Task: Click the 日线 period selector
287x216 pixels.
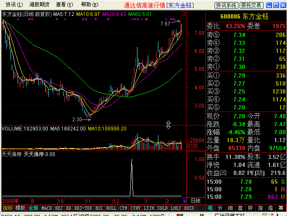Action: [x=196, y=201]
